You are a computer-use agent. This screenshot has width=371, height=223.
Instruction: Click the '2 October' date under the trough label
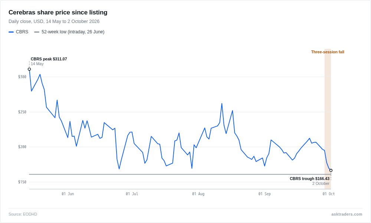pos(321,184)
